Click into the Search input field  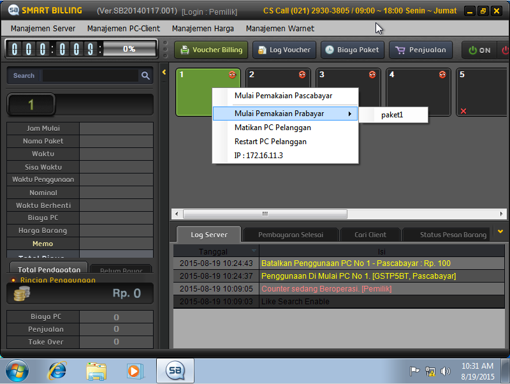(x=91, y=75)
